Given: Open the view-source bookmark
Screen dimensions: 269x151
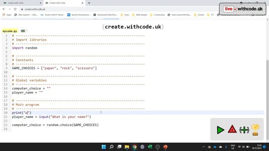Looking at the screenshot, I should pos(179,15).
